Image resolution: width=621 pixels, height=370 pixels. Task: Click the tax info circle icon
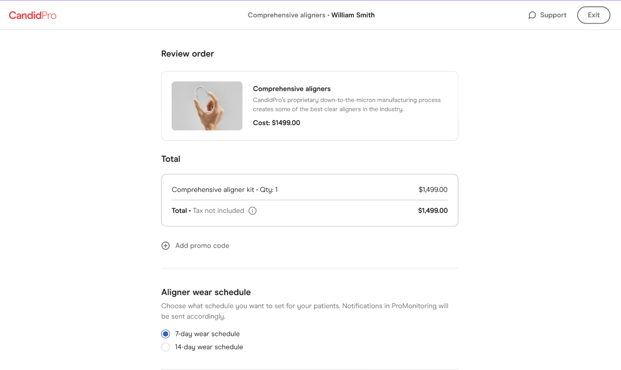pyautogui.click(x=253, y=211)
